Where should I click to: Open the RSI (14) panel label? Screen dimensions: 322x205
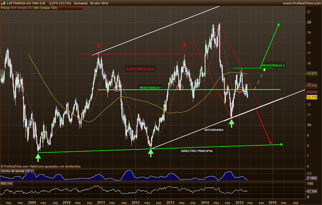pyautogui.click(x=6, y=184)
